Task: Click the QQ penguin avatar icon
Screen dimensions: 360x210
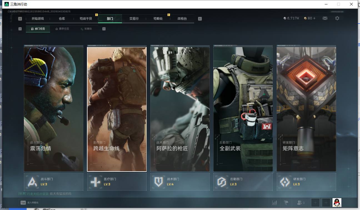Action: pyautogui.click(x=337, y=203)
